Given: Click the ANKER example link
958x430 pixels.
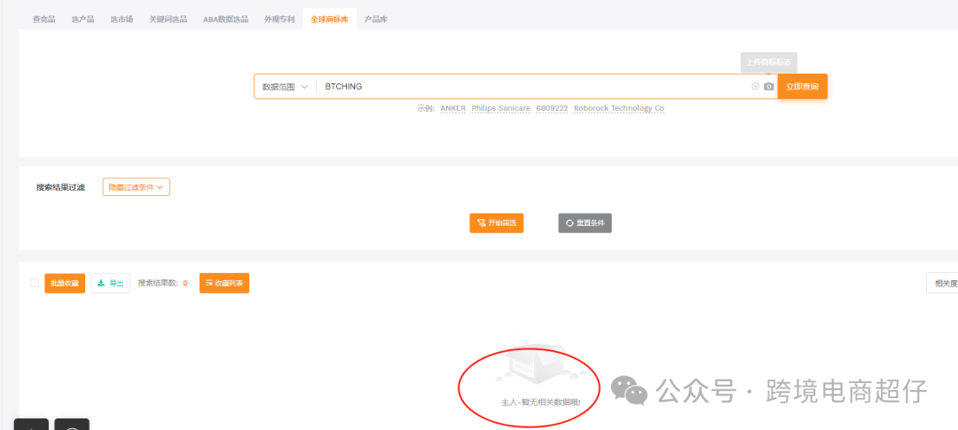Looking at the screenshot, I should 452,109.
